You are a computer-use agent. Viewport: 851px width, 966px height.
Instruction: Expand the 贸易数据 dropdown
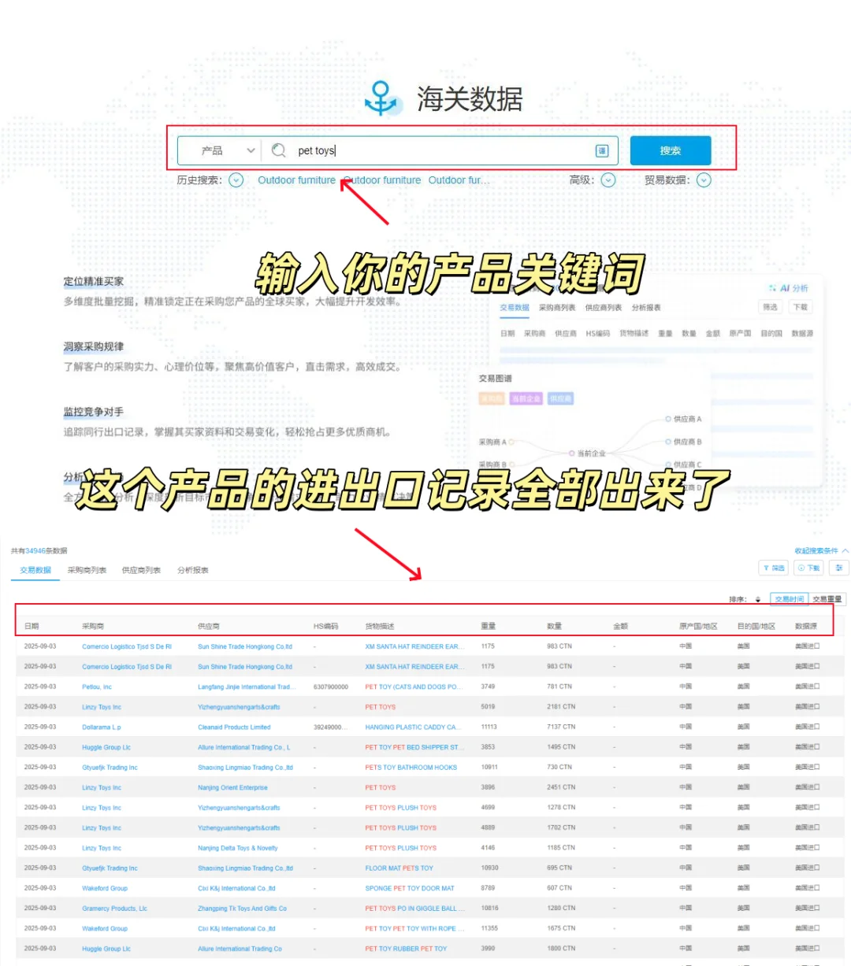tap(704, 180)
